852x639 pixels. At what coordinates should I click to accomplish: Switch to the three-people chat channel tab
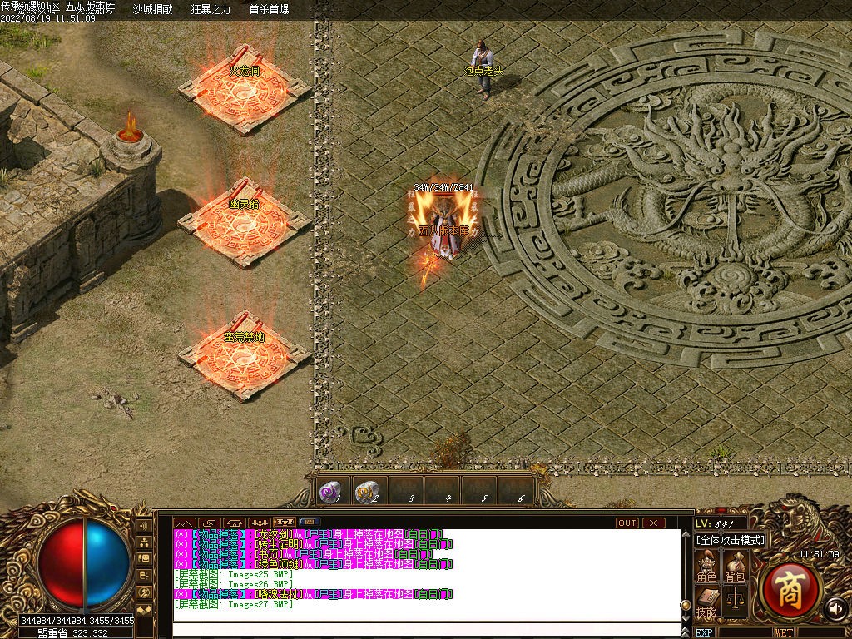point(260,523)
